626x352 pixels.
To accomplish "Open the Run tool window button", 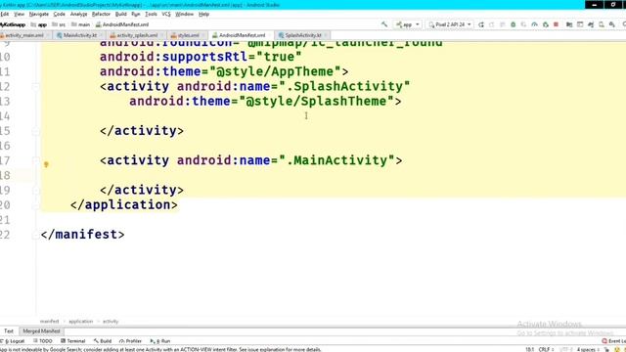I will 160,341.
